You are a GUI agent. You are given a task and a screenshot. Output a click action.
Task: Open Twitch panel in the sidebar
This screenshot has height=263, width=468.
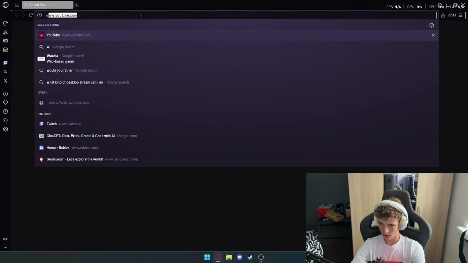[x=5, y=63]
